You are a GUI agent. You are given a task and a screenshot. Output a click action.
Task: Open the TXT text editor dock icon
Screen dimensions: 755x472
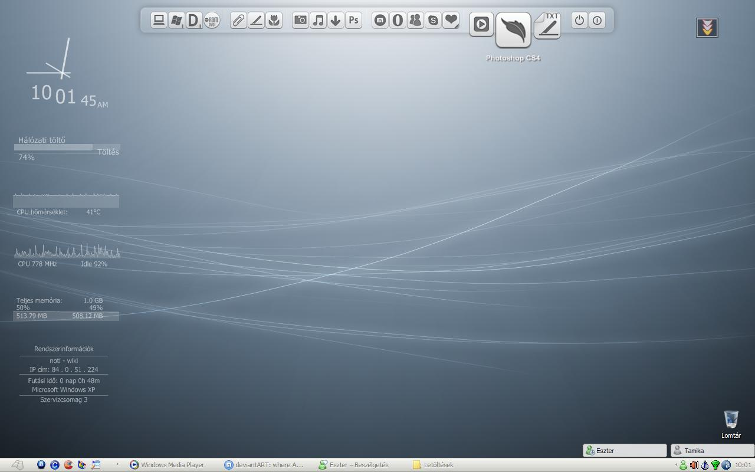point(547,25)
